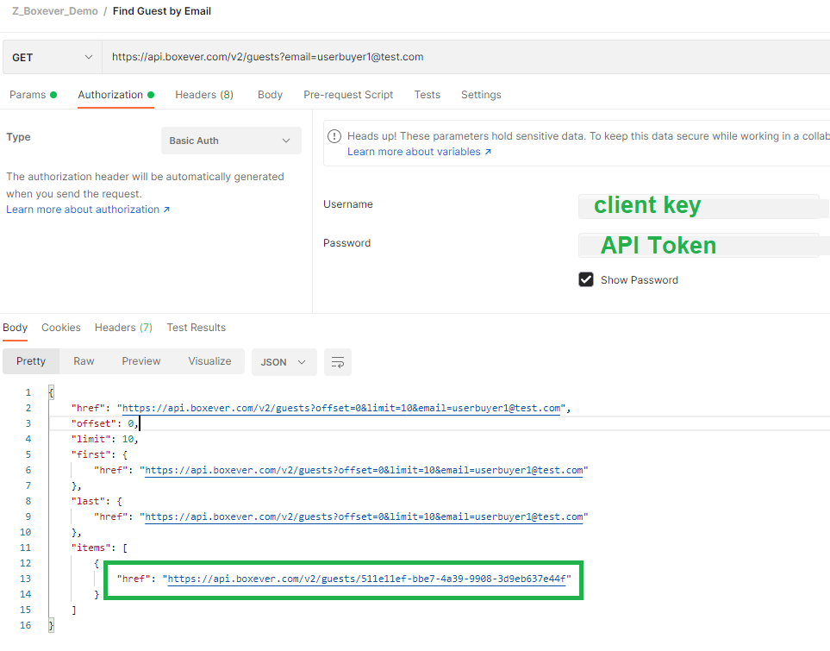Open the guest href link on line 13
The width and height of the screenshot is (830, 651).
pos(367,579)
